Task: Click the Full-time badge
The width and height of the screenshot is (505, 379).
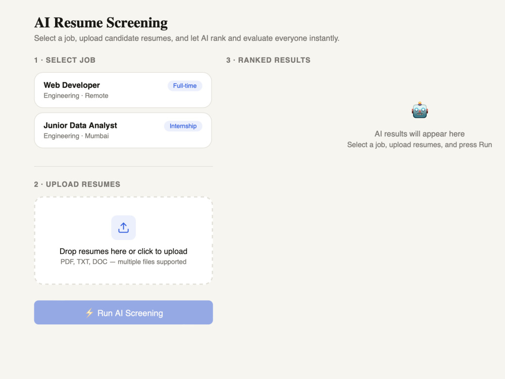Action: 185,86
